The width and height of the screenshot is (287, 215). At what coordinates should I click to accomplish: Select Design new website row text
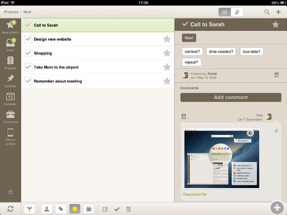click(53, 39)
